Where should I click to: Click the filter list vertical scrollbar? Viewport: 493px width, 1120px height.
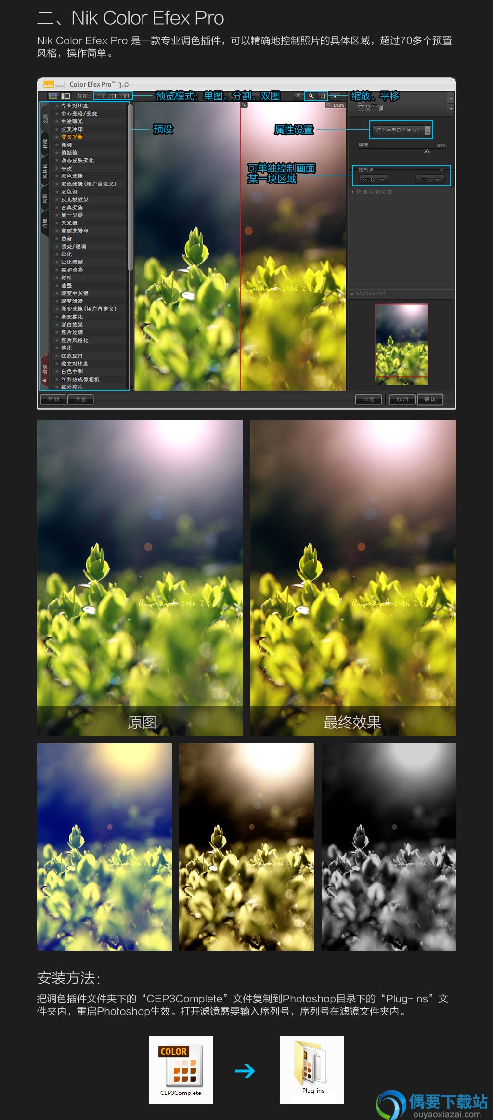(x=130, y=188)
